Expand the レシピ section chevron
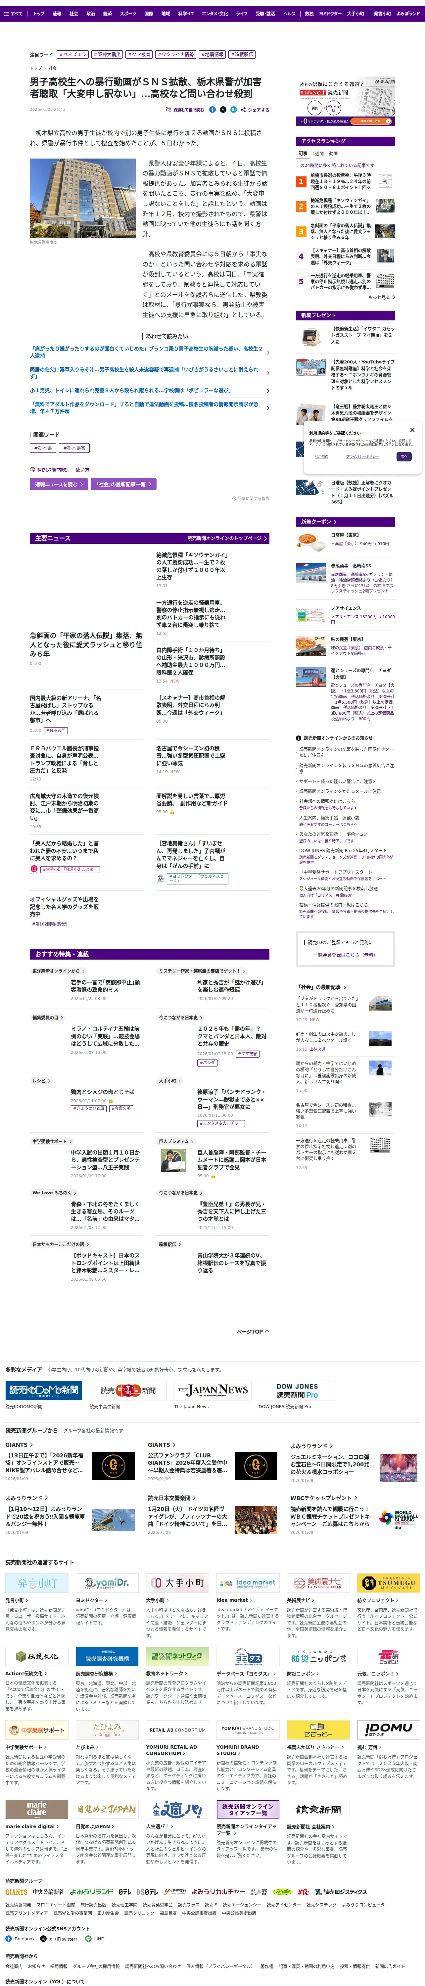 click(x=49, y=1081)
